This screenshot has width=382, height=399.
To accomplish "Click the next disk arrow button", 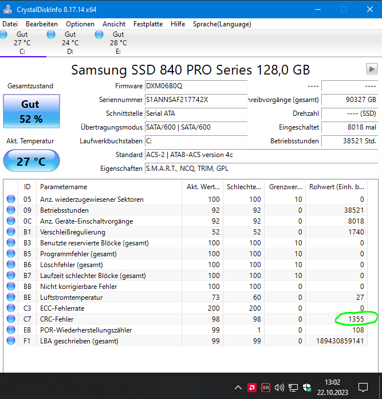I will 372,69.
